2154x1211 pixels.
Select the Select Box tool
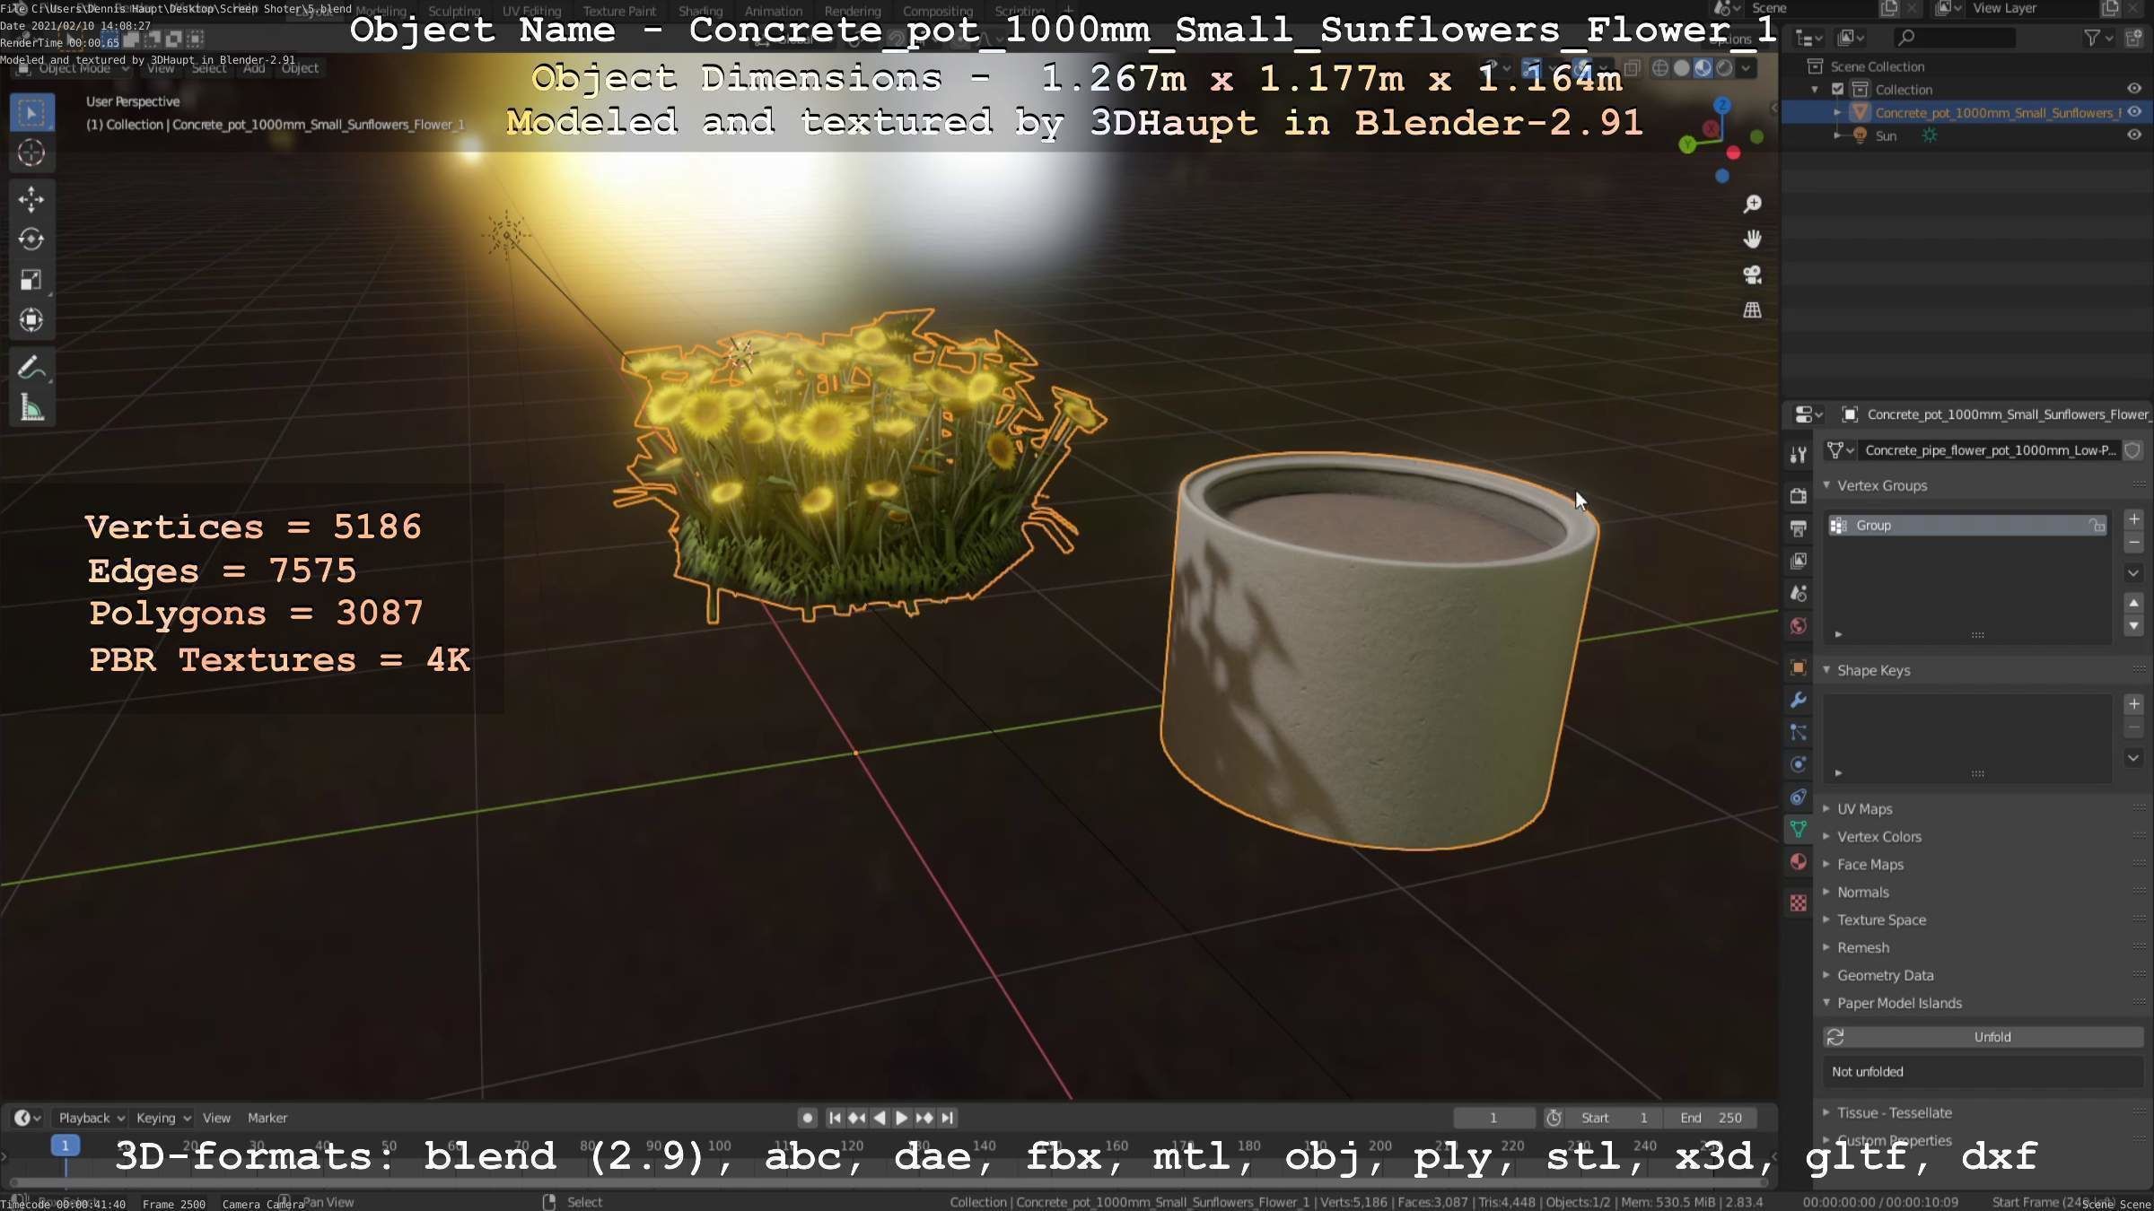[x=31, y=113]
